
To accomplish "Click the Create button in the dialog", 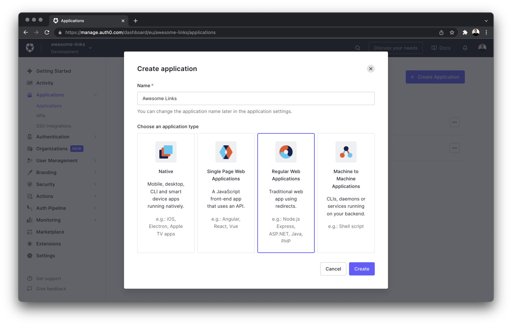I will (x=362, y=269).
